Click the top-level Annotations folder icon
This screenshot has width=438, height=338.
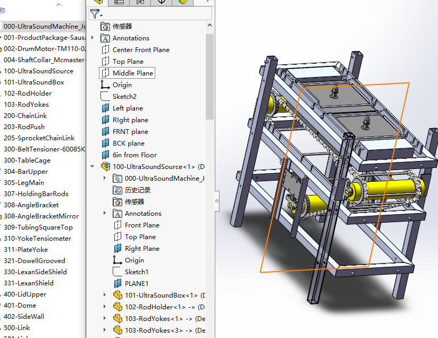coord(105,38)
